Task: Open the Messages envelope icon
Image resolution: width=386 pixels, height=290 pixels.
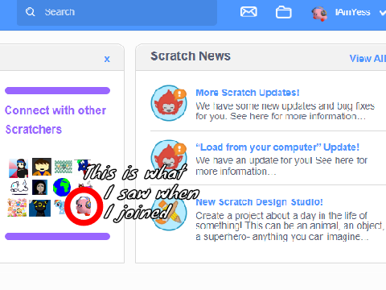Action: (x=248, y=12)
